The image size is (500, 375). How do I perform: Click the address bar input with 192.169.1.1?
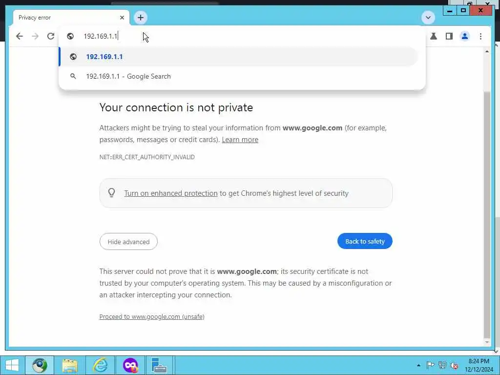(x=242, y=36)
